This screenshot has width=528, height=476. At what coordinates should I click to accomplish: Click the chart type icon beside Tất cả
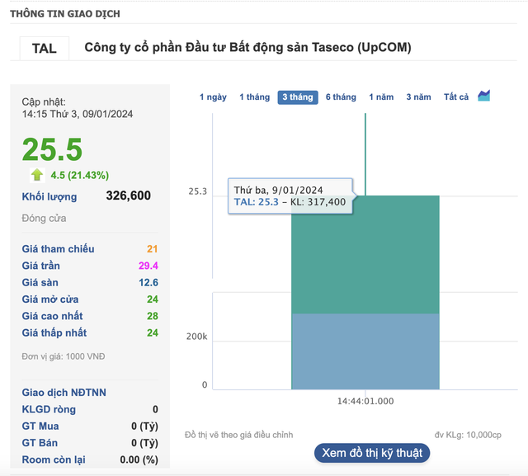tap(484, 97)
